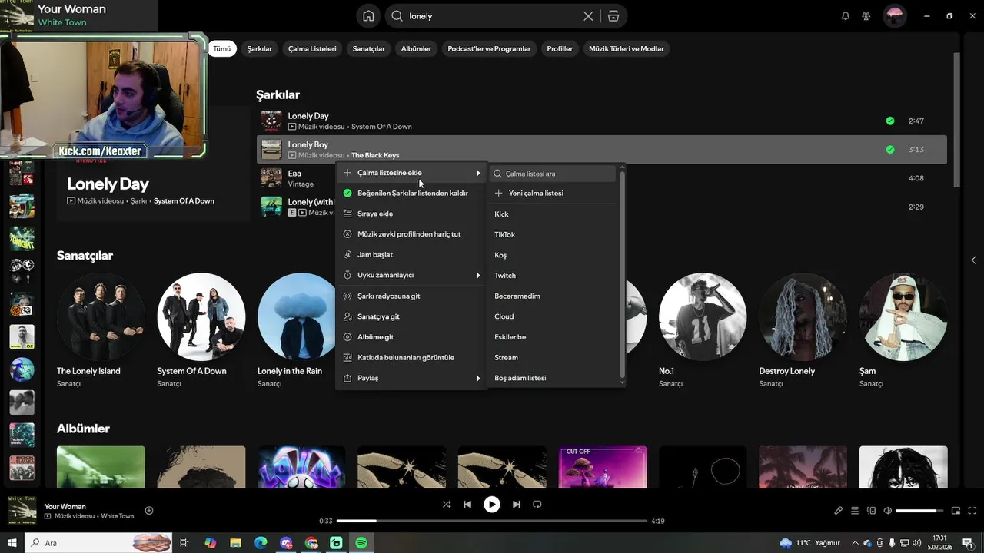Choose Şarkı radyosuna git
Viewport: 984px width, 553px height.
coord(411,296)
